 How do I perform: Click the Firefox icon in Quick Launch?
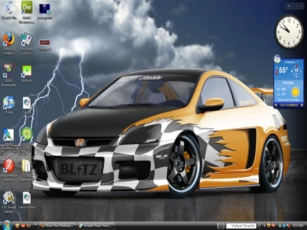point(29,226)
